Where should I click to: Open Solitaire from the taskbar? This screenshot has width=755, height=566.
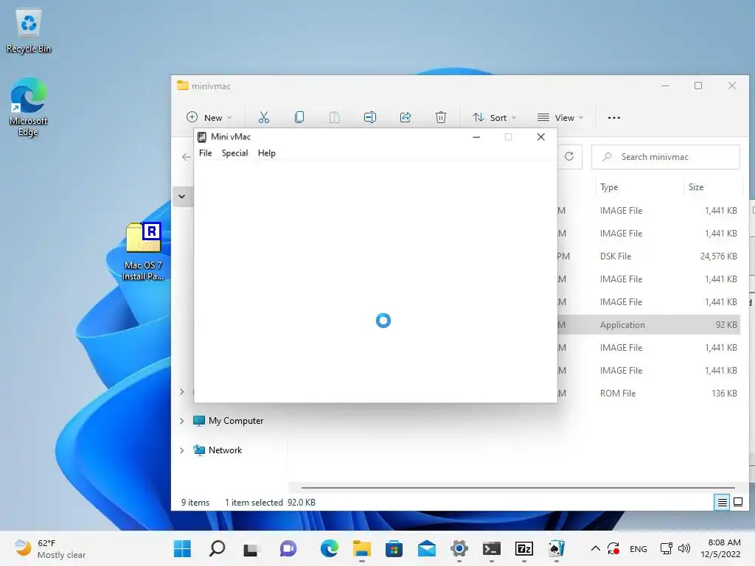pyautogui.click(x=557, y=548)
